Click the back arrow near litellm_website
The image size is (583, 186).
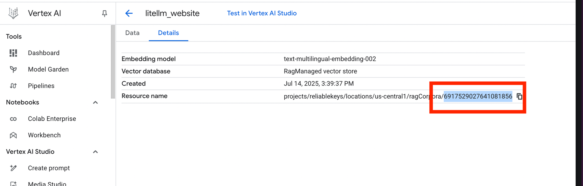[129, 13]
